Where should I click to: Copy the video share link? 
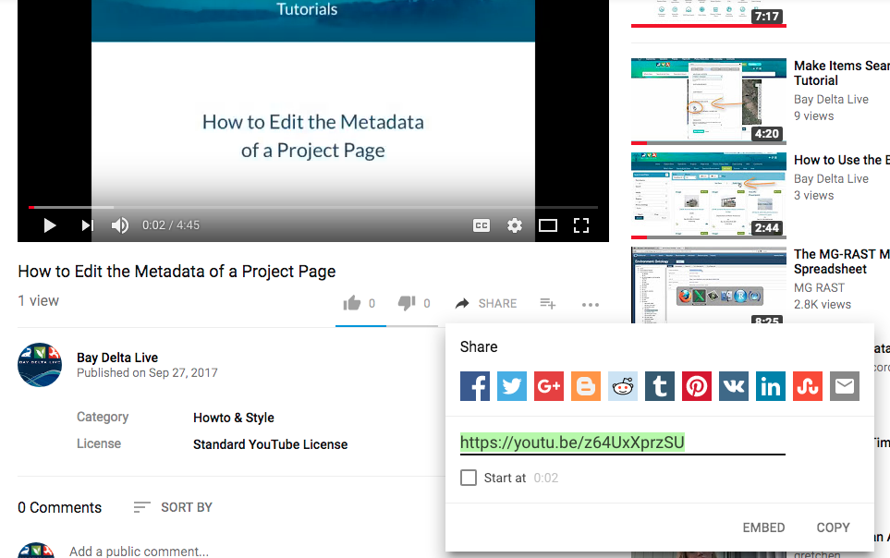(833, 528)
